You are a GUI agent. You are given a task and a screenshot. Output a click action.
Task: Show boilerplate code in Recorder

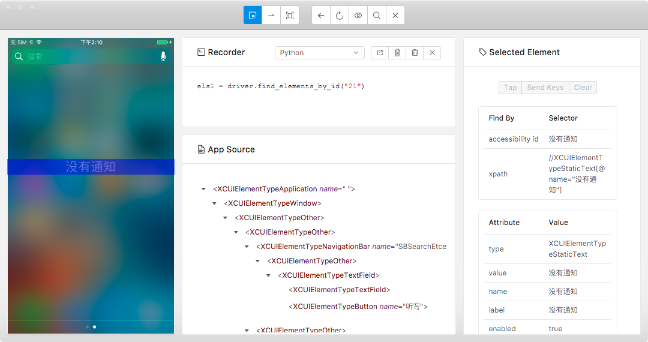(380, 52)
